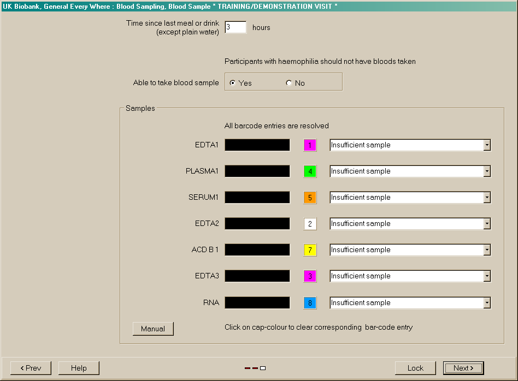Image resolution: width=518 pixels, height=381 pixels.
Task: Open the ACD B 1 status dropdown
Action: coord(486,250)
